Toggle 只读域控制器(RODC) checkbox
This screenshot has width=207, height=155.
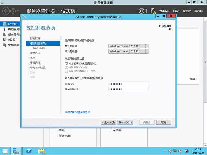click(66, 71)
